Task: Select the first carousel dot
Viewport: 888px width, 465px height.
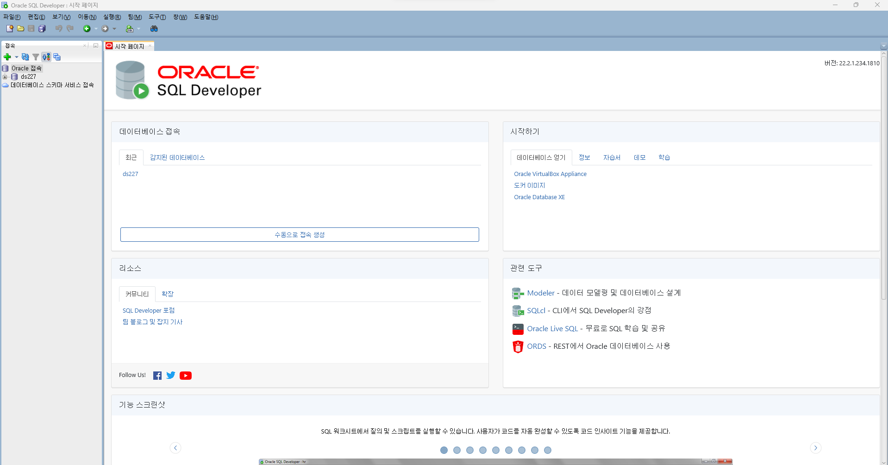Action: tap(444, 450)
